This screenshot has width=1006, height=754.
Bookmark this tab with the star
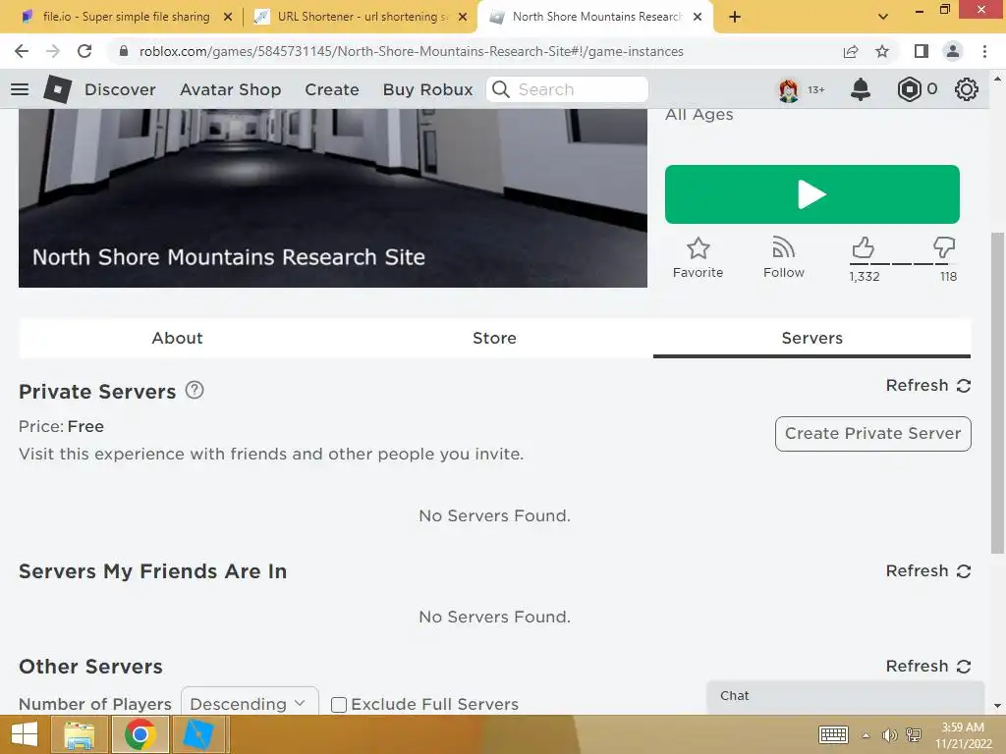coord(882,51)
